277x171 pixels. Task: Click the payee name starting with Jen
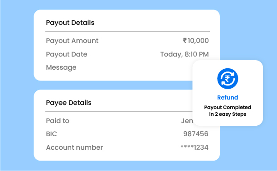[x=187, y=121]
